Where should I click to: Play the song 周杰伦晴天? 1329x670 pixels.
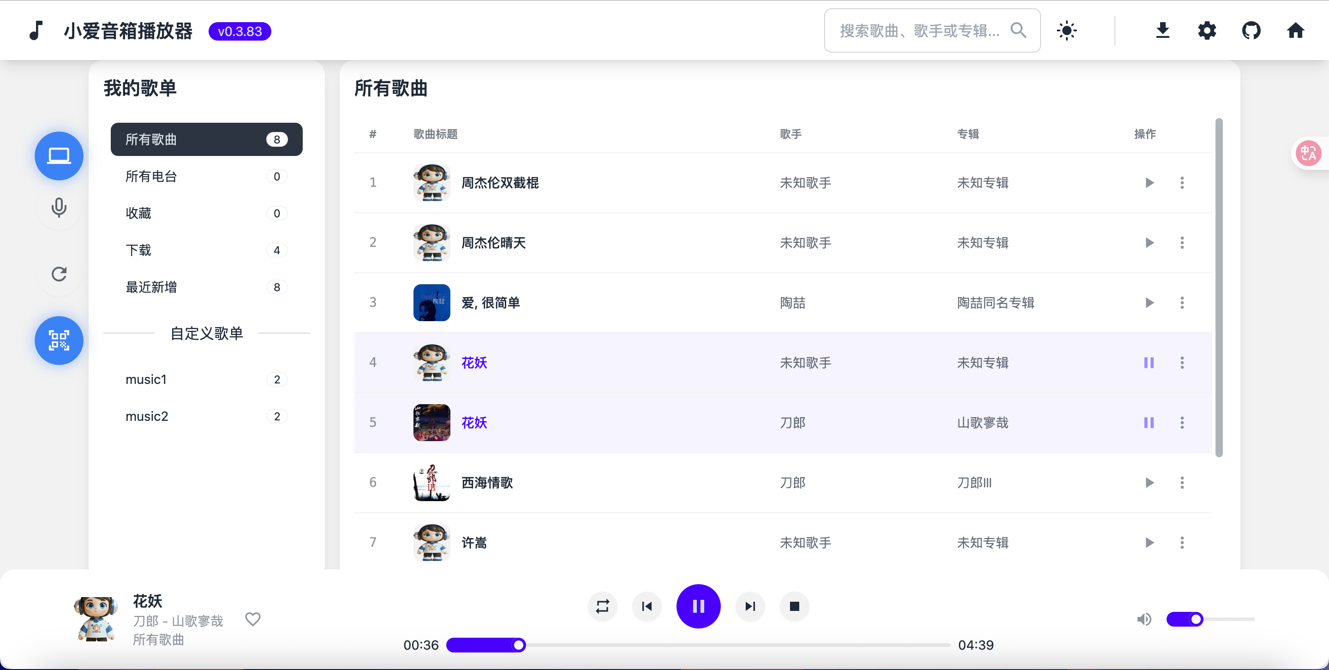[x=1149, y=243]
